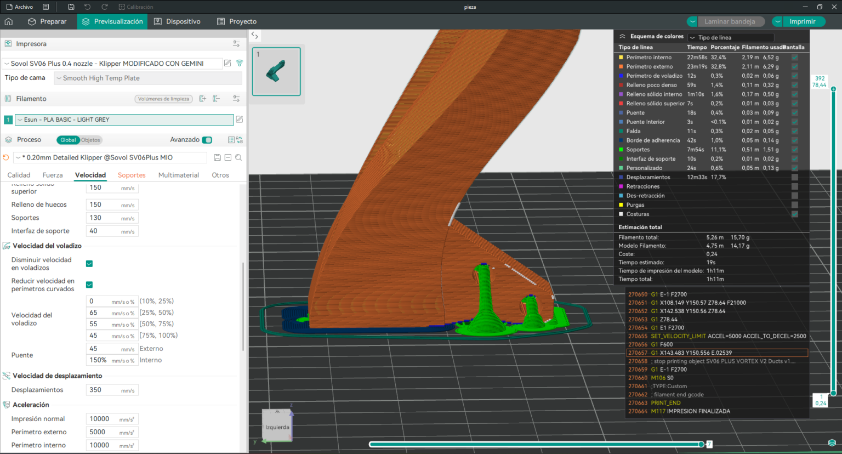
Task: Edit the Esun PLA filament preset icon
Action: [x=239, y=119]
